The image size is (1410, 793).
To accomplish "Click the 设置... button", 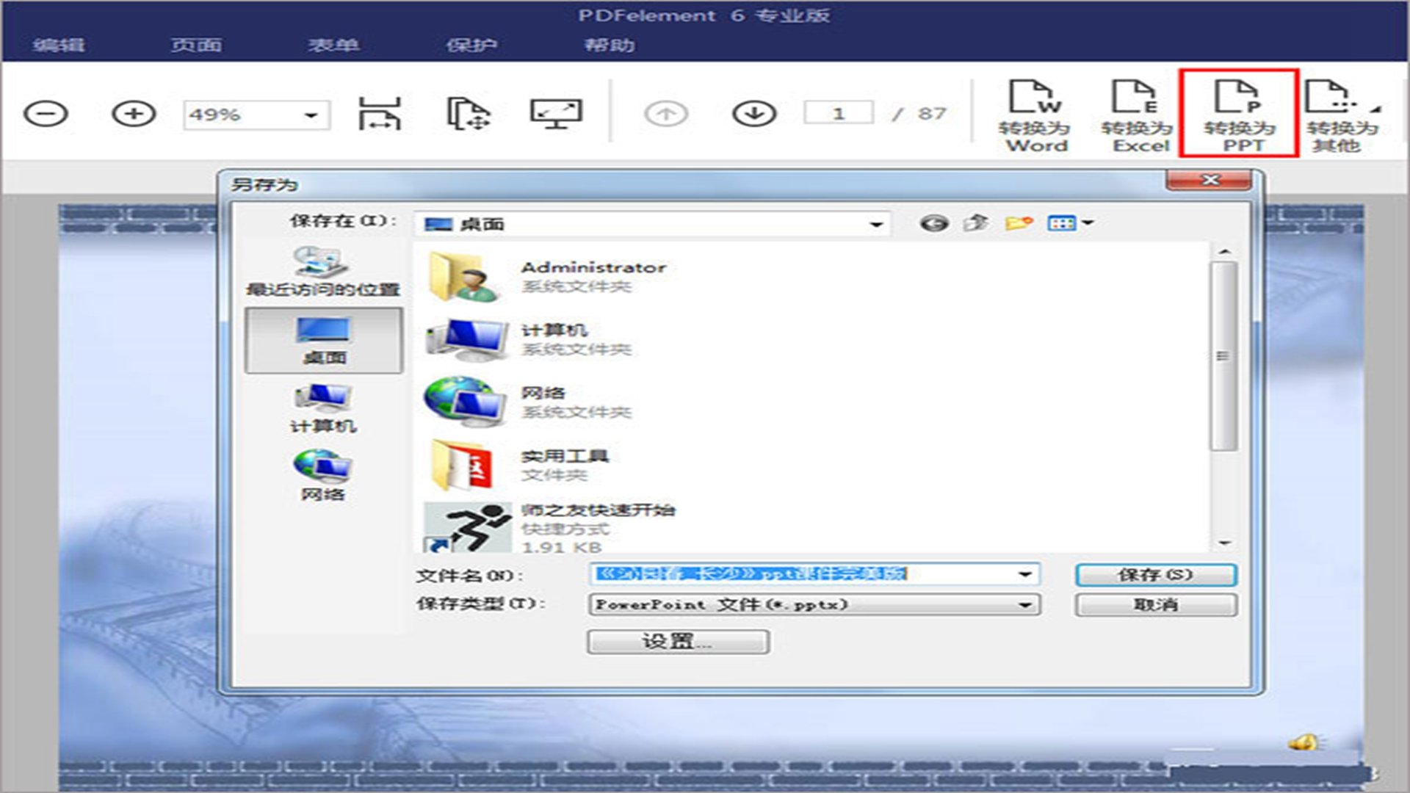I will [678, 641].
